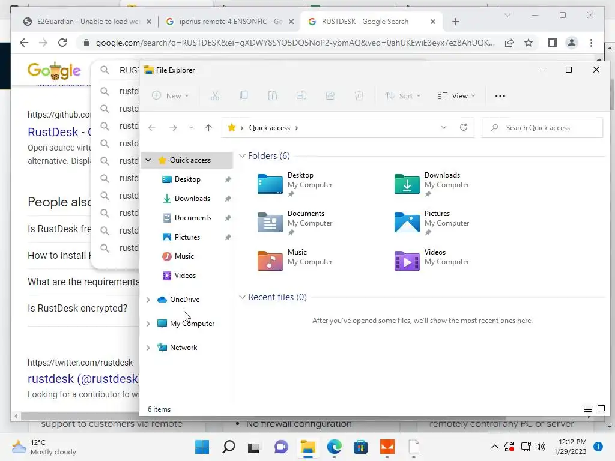
Task: Open Chrome side panel icon
Action: [x=553, y=43]
